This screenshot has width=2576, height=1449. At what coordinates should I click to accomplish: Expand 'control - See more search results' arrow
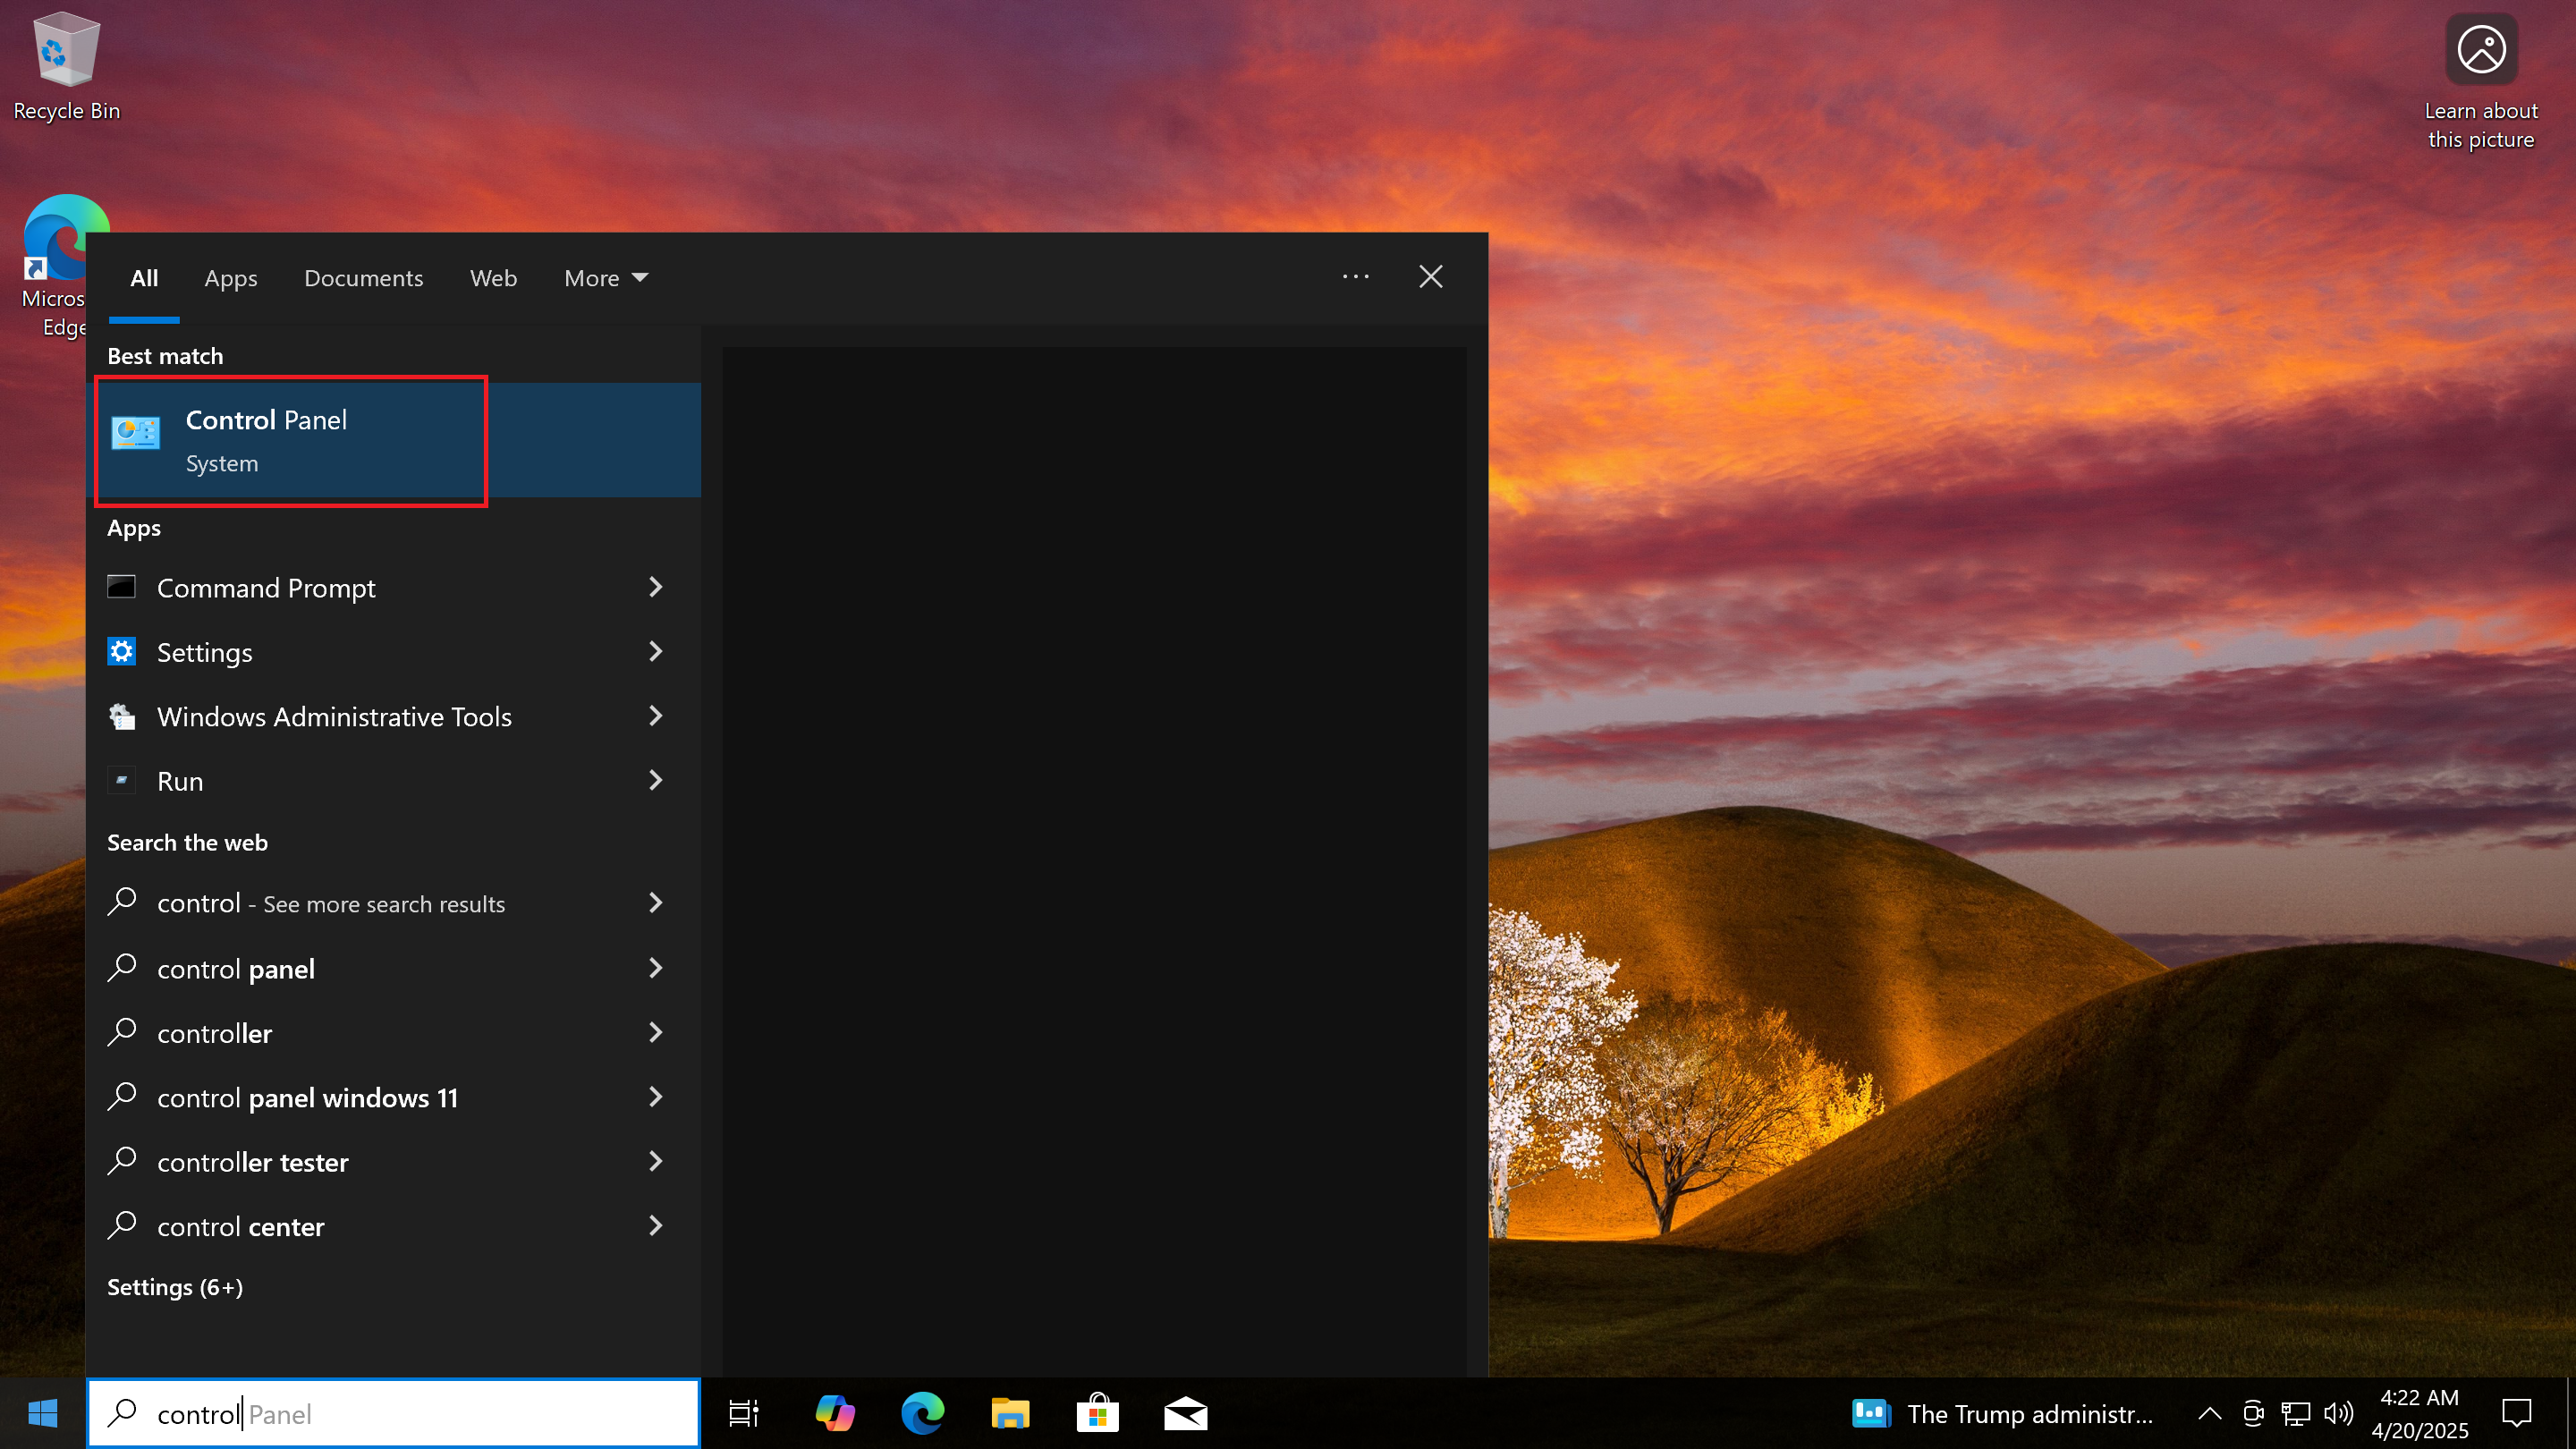click(656, 902)
